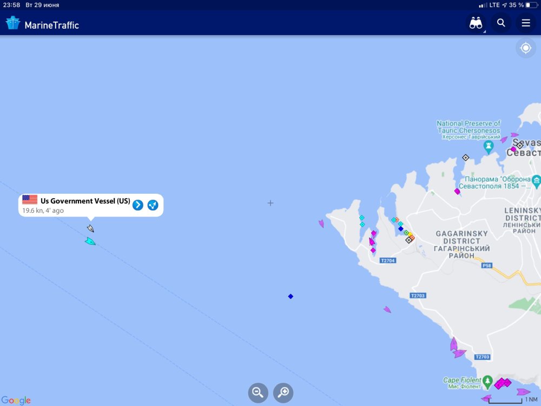Center map on my location

click(525, 48)
